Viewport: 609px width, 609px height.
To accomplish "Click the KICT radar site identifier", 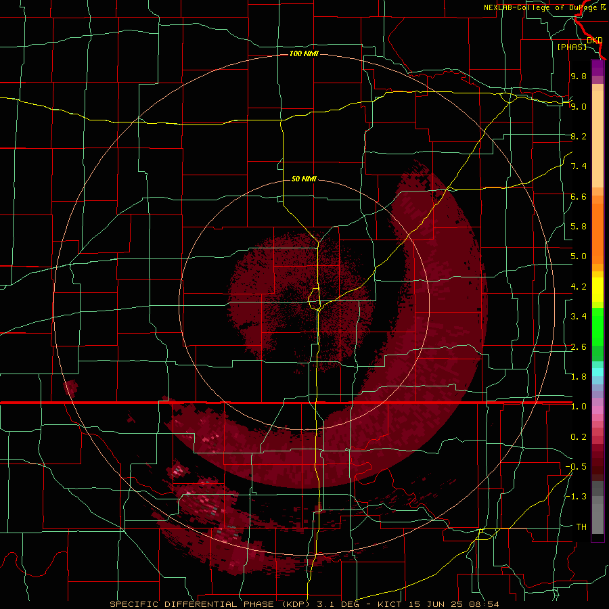I will tap(390, 604).
